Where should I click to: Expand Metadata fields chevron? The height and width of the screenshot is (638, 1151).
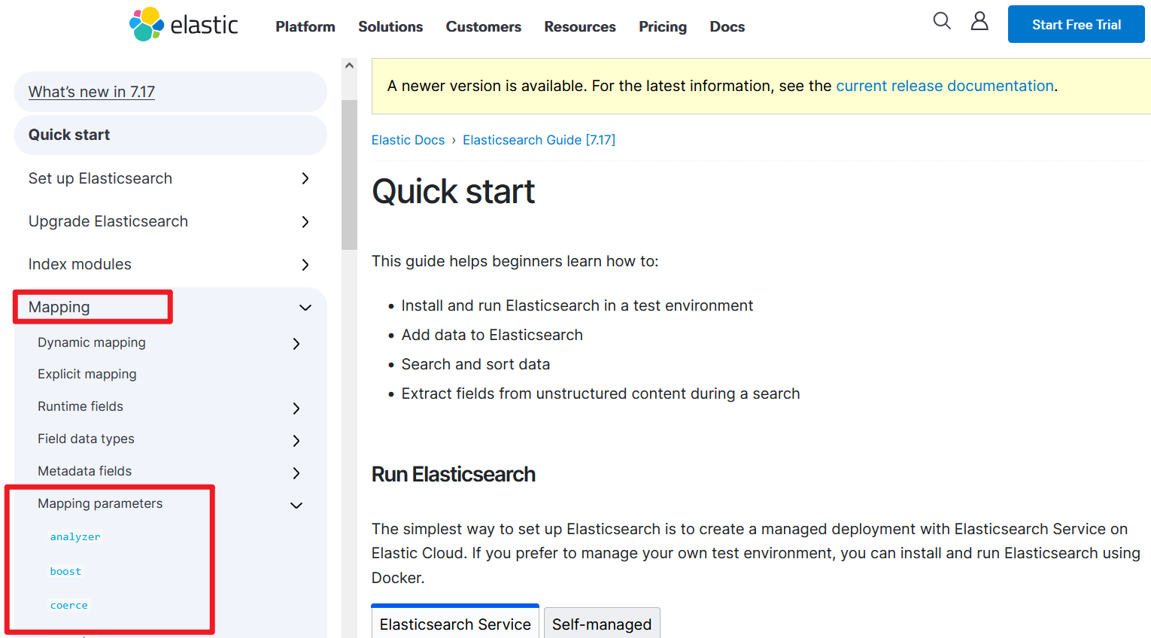(296, 472)
